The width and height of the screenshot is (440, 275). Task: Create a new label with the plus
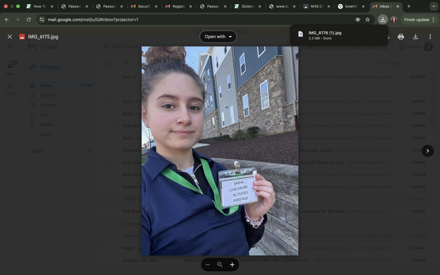coord(90,151)
